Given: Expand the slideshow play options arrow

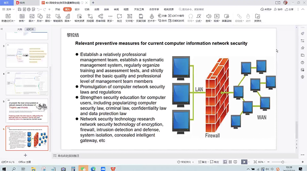Looking at the screenshot, I should 249,162.
